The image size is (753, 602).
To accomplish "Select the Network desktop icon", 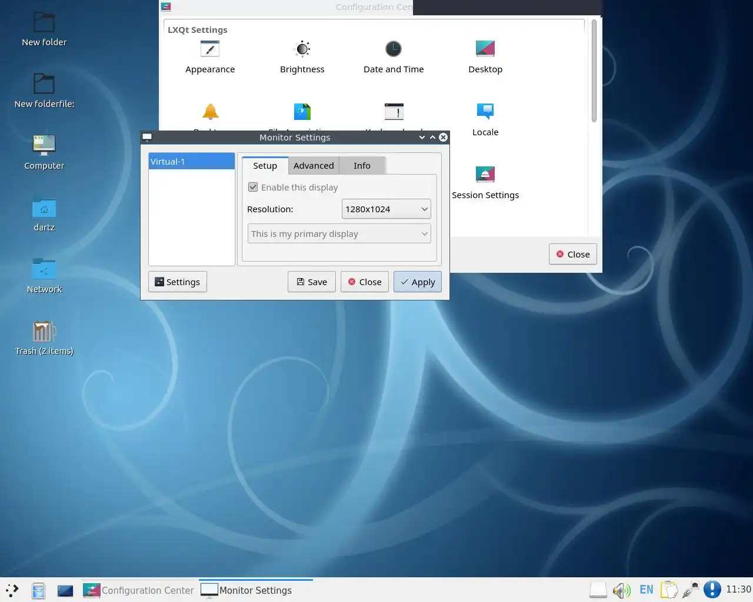I will tap(44, 276).
